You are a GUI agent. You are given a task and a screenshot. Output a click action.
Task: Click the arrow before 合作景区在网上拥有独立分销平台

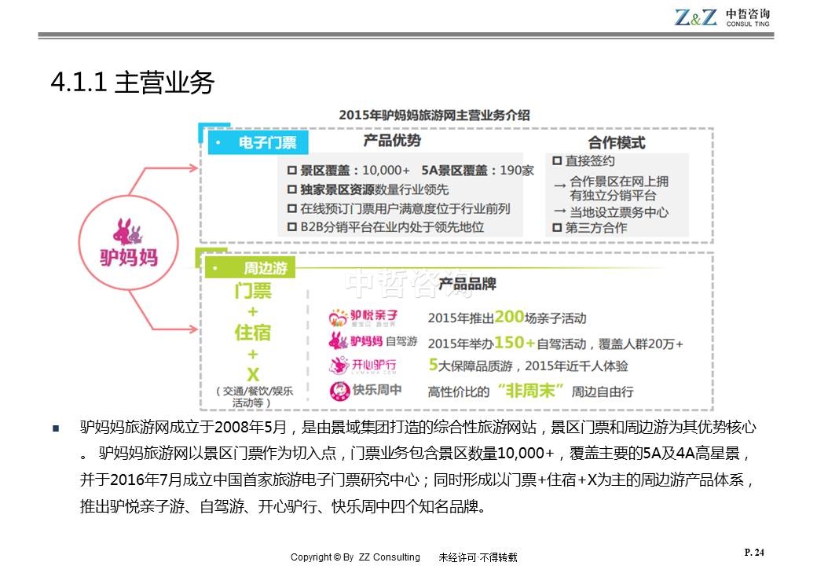click(559, 183)
